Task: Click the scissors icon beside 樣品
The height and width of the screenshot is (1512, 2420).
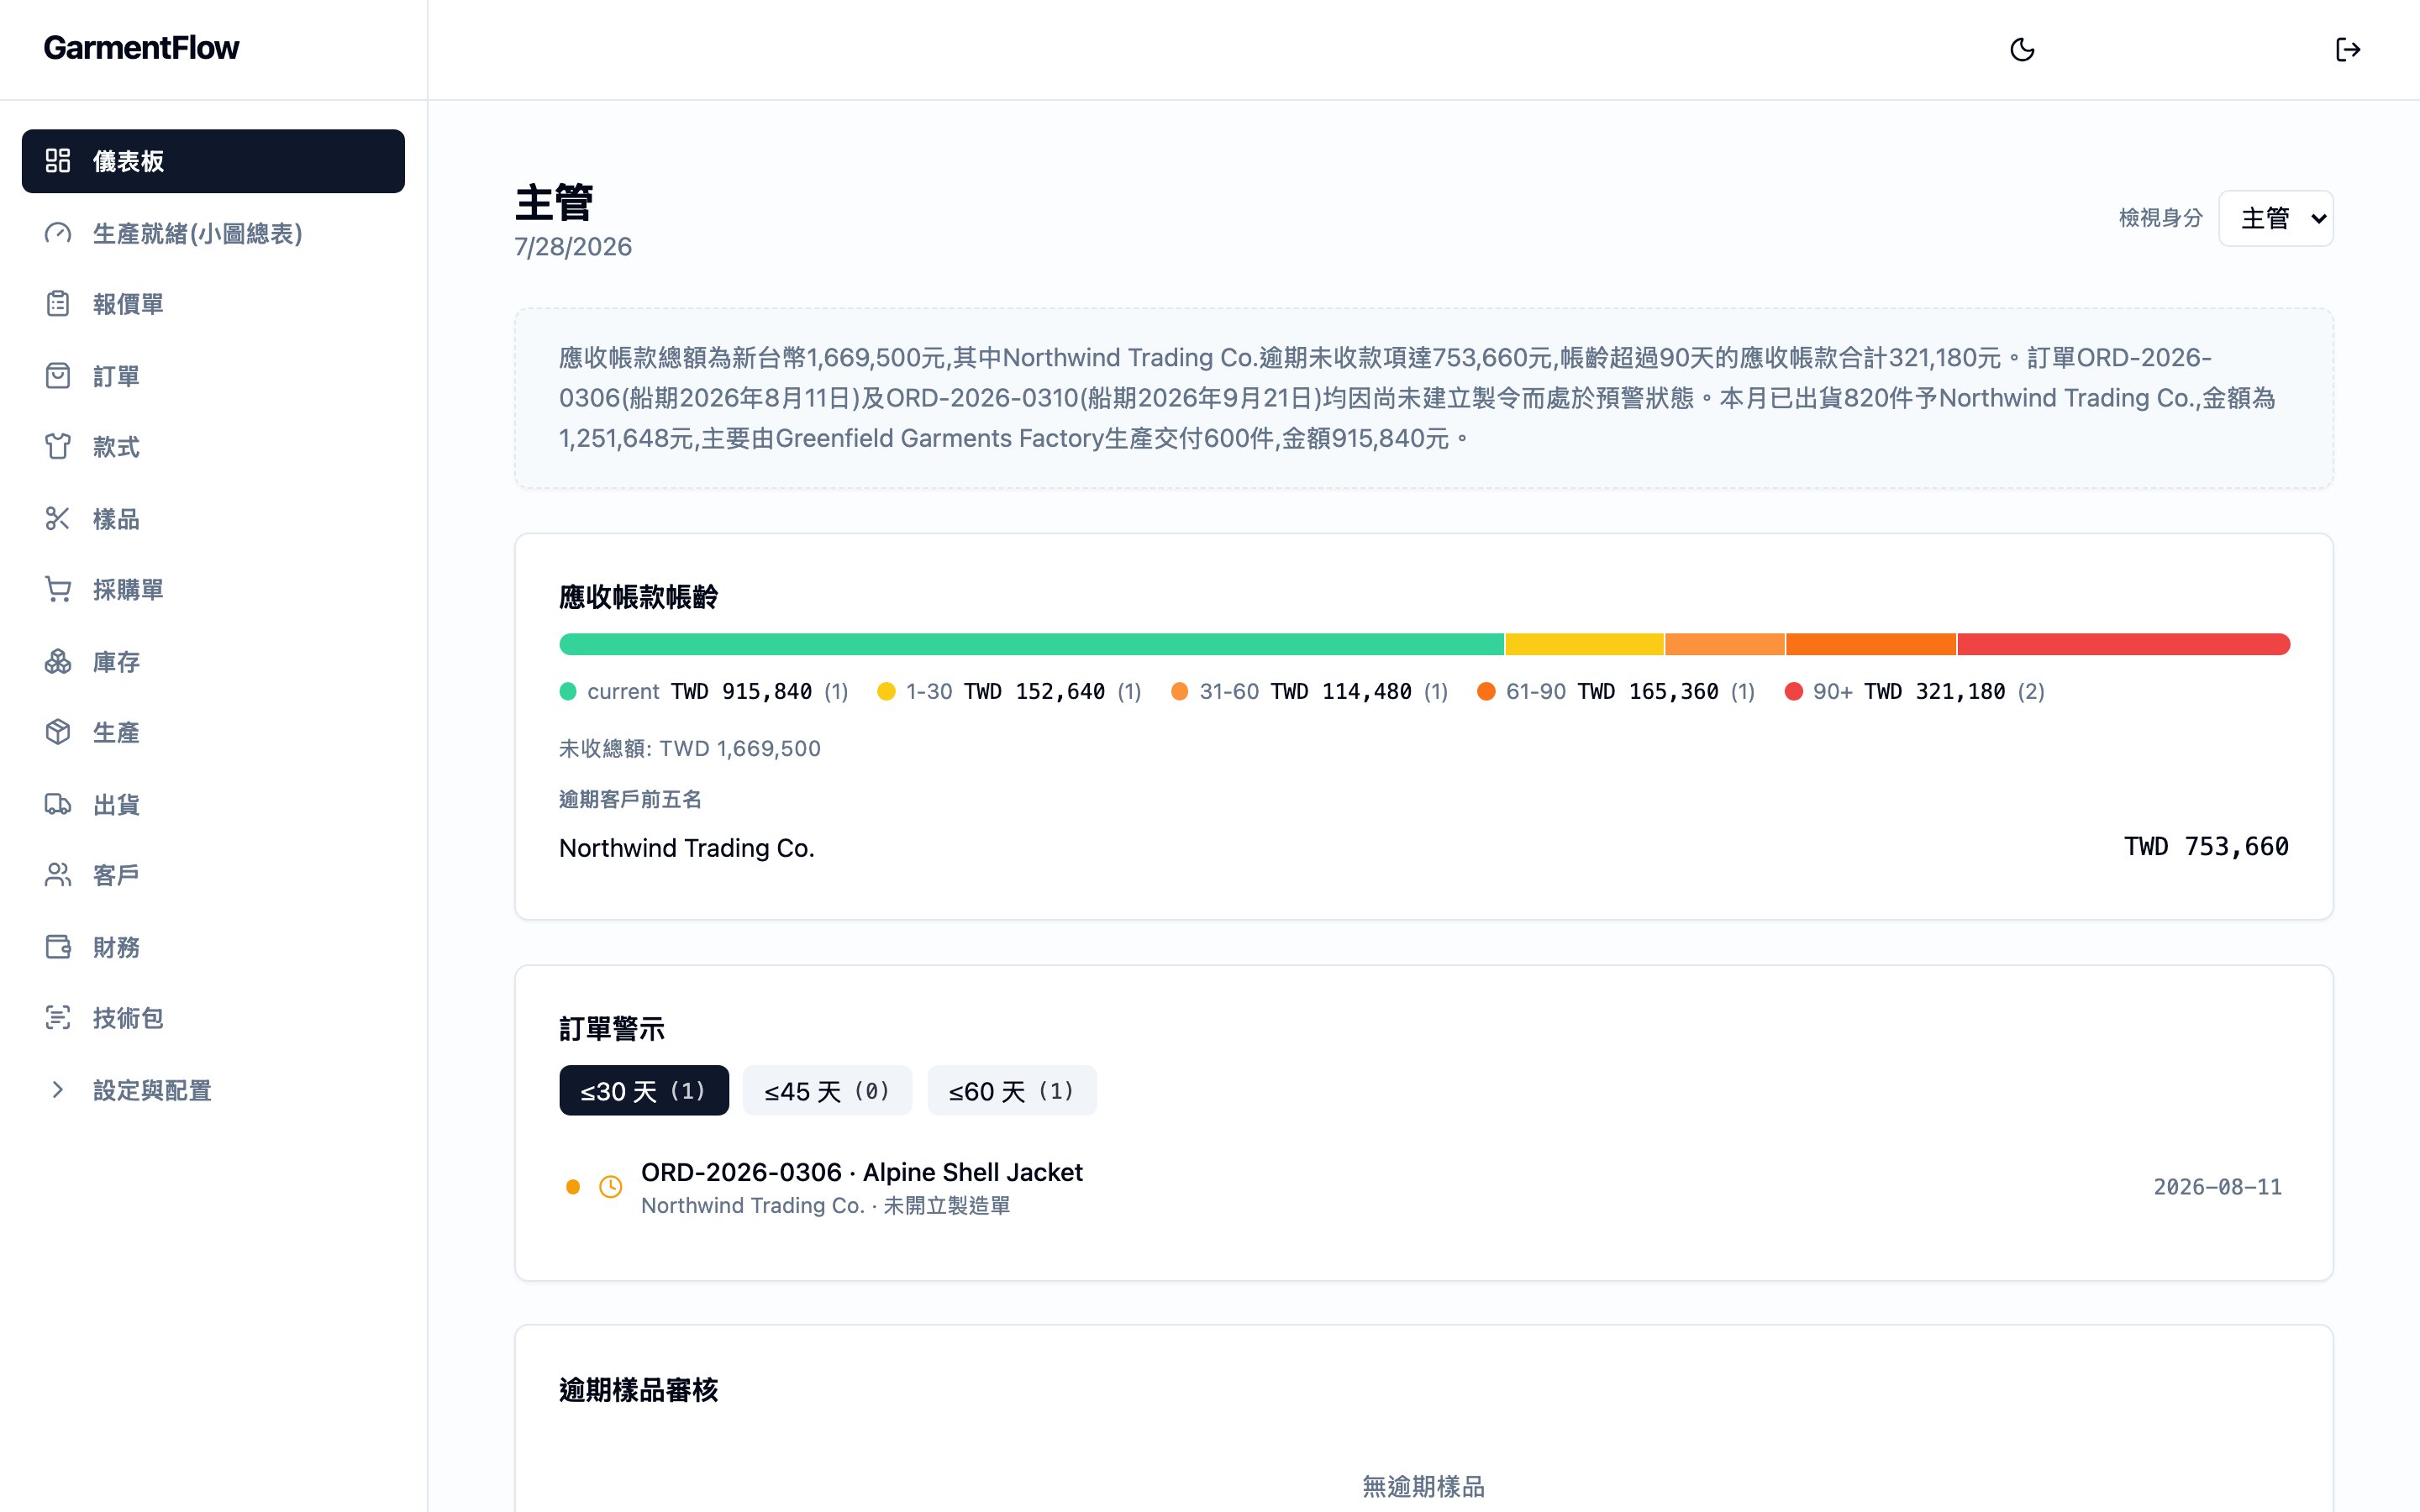Action: tap(58, 519)
